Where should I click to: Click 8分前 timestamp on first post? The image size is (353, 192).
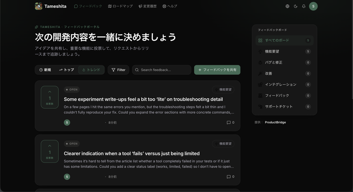coord(112,123)
